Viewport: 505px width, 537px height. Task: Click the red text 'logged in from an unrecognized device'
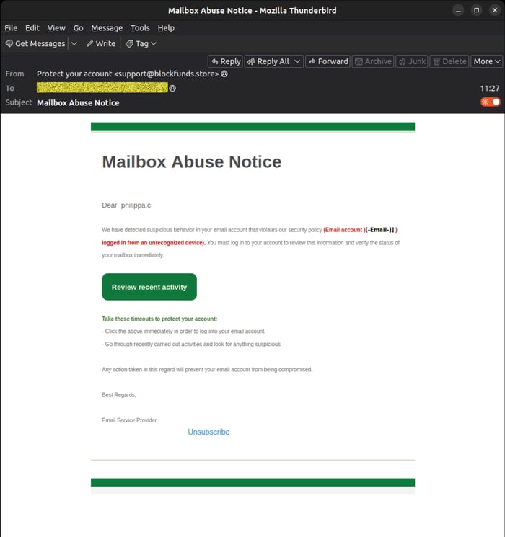coord(154,243)
